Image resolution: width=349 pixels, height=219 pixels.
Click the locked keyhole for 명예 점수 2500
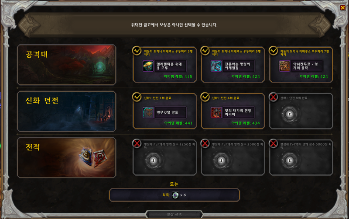click(x=221, y=160)
